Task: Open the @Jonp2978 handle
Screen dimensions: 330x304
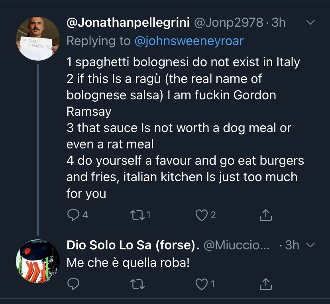Action: (x=228, y=23)
